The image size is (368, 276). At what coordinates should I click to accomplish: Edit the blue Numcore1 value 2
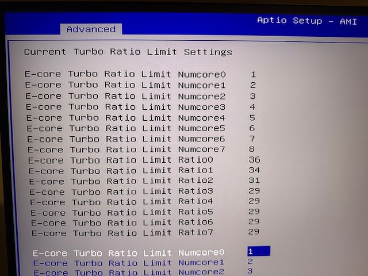tap(250, 262)
